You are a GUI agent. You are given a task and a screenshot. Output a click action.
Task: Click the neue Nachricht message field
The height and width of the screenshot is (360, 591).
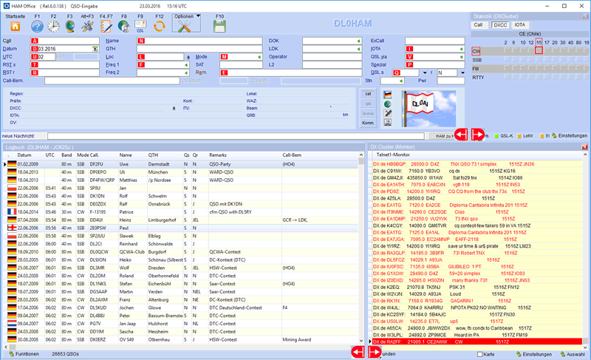236,136
